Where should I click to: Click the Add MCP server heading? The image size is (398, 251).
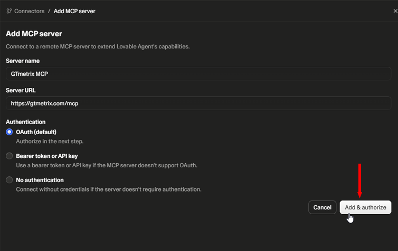coord(34,34)
